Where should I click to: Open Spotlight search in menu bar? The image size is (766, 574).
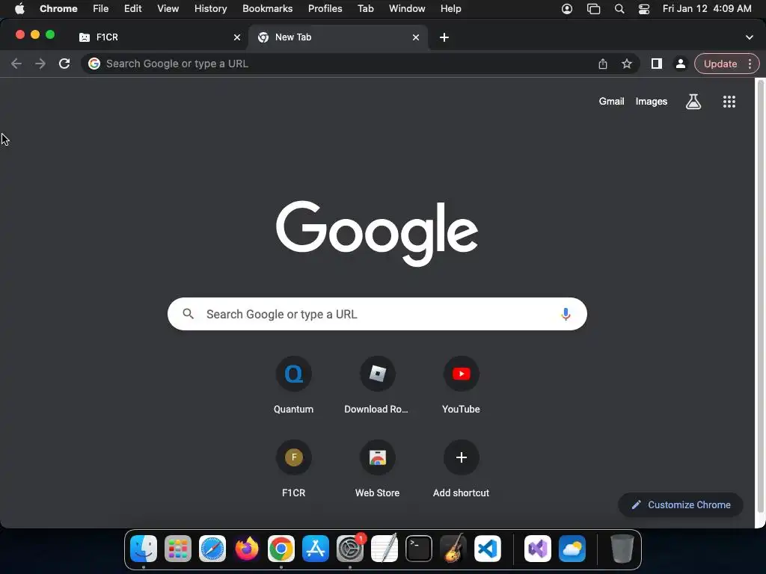(x=619, y=9)
